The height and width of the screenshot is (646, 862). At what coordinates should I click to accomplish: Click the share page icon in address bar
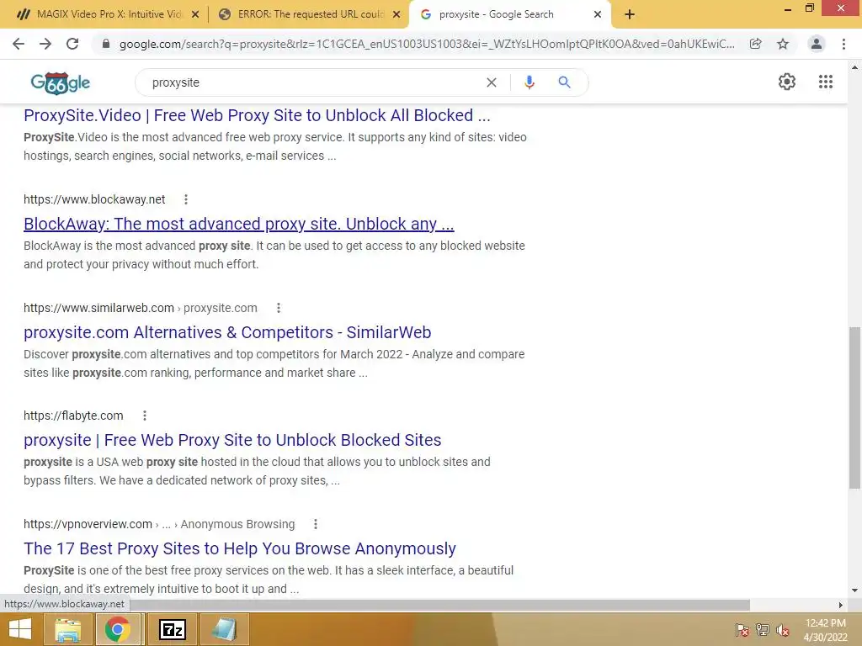[x=756, y=44]
